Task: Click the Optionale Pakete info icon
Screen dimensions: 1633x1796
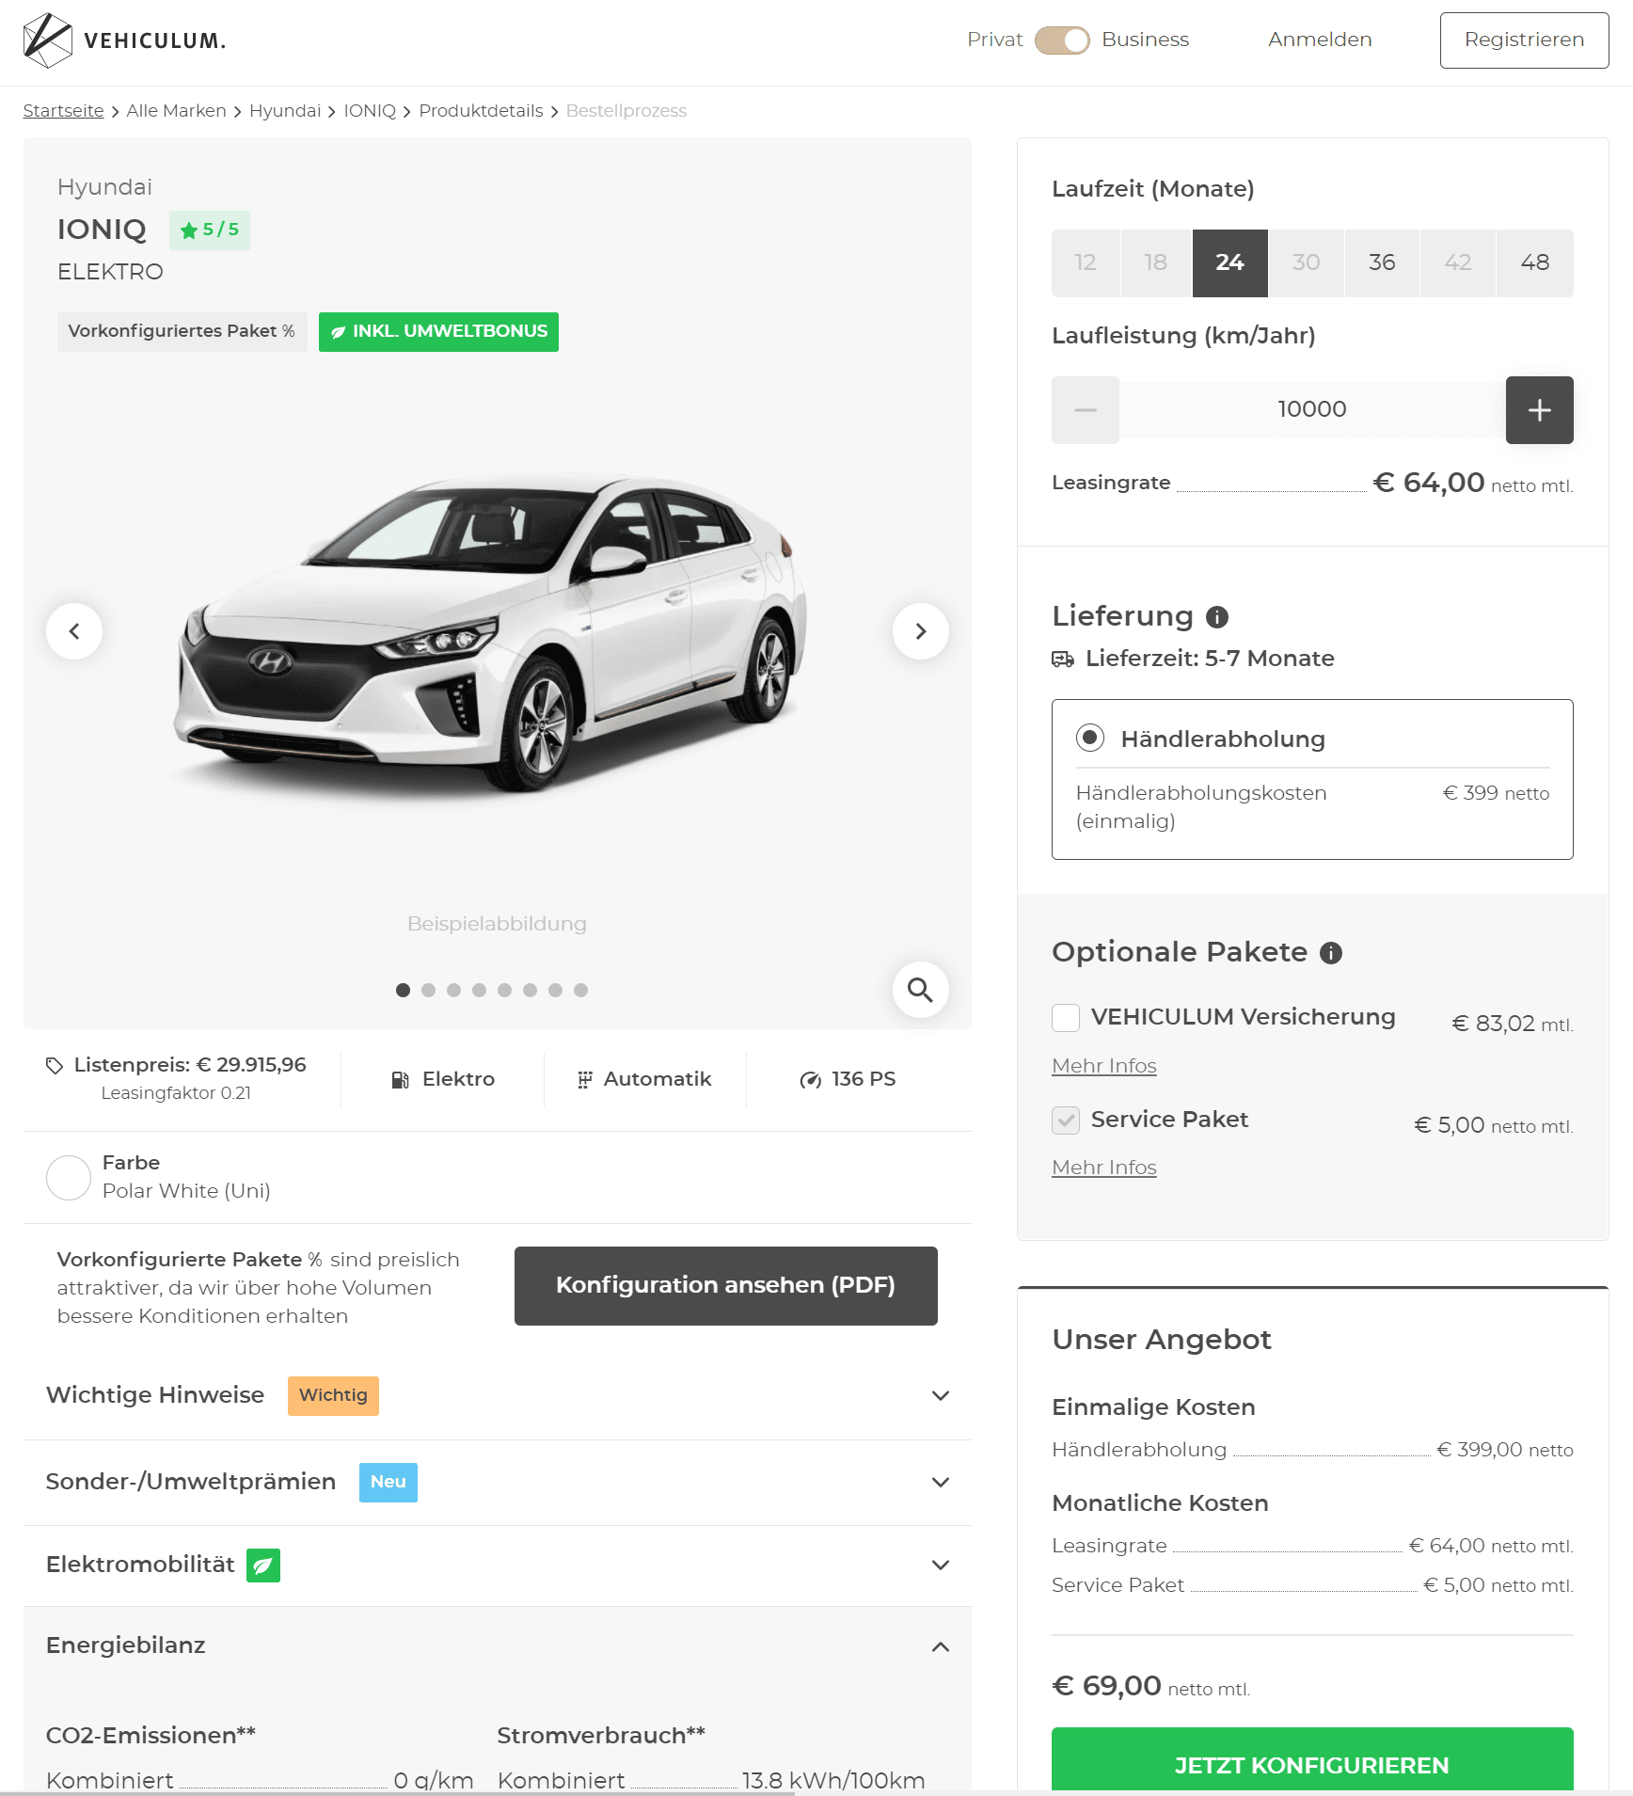Action: 1330,953
